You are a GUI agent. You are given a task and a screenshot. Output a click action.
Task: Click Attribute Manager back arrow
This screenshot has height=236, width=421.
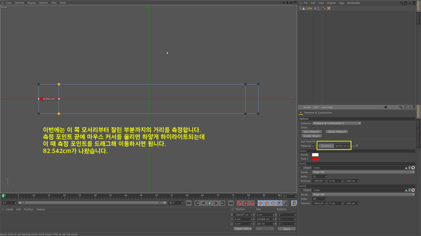coord(386,107)
